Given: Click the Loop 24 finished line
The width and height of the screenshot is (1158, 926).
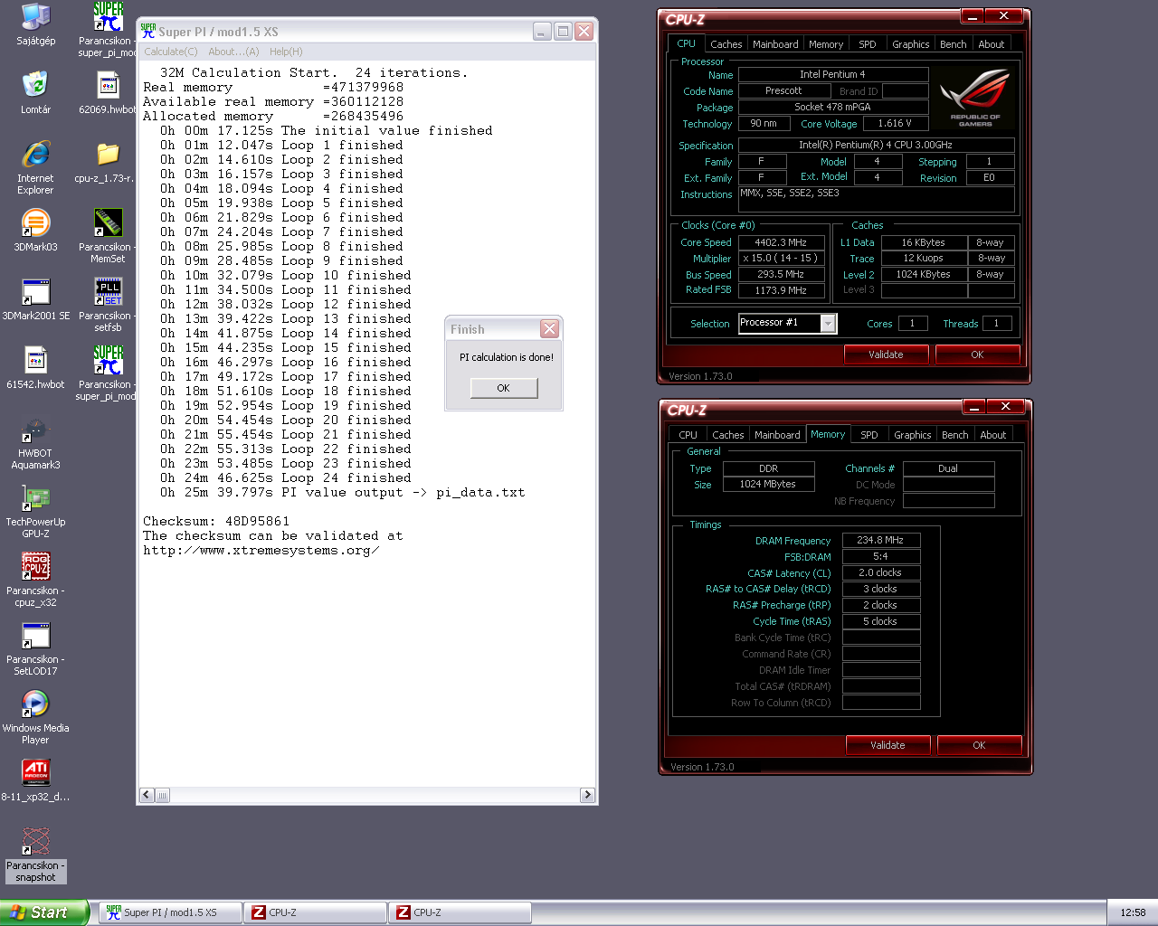Looking at the screenshot, I should tap(285, 477).
